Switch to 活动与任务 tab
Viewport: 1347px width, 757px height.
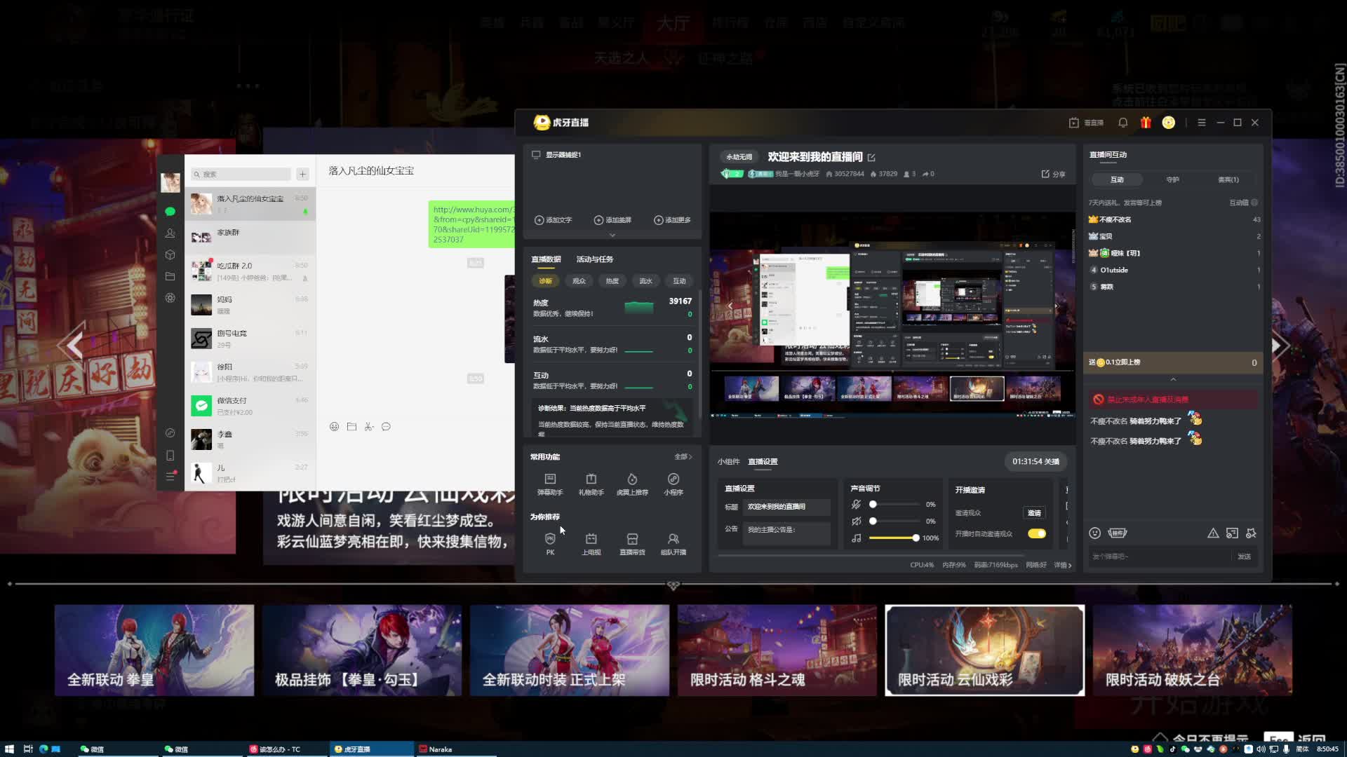(594, 259)
